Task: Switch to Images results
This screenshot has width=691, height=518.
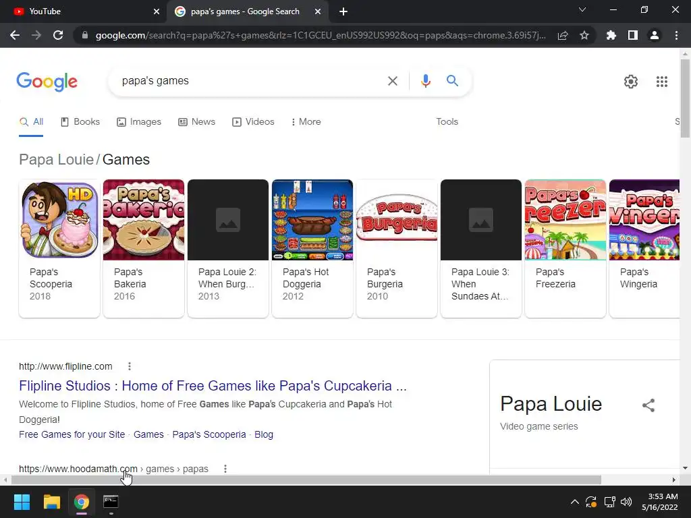Action: click(139, 122)
